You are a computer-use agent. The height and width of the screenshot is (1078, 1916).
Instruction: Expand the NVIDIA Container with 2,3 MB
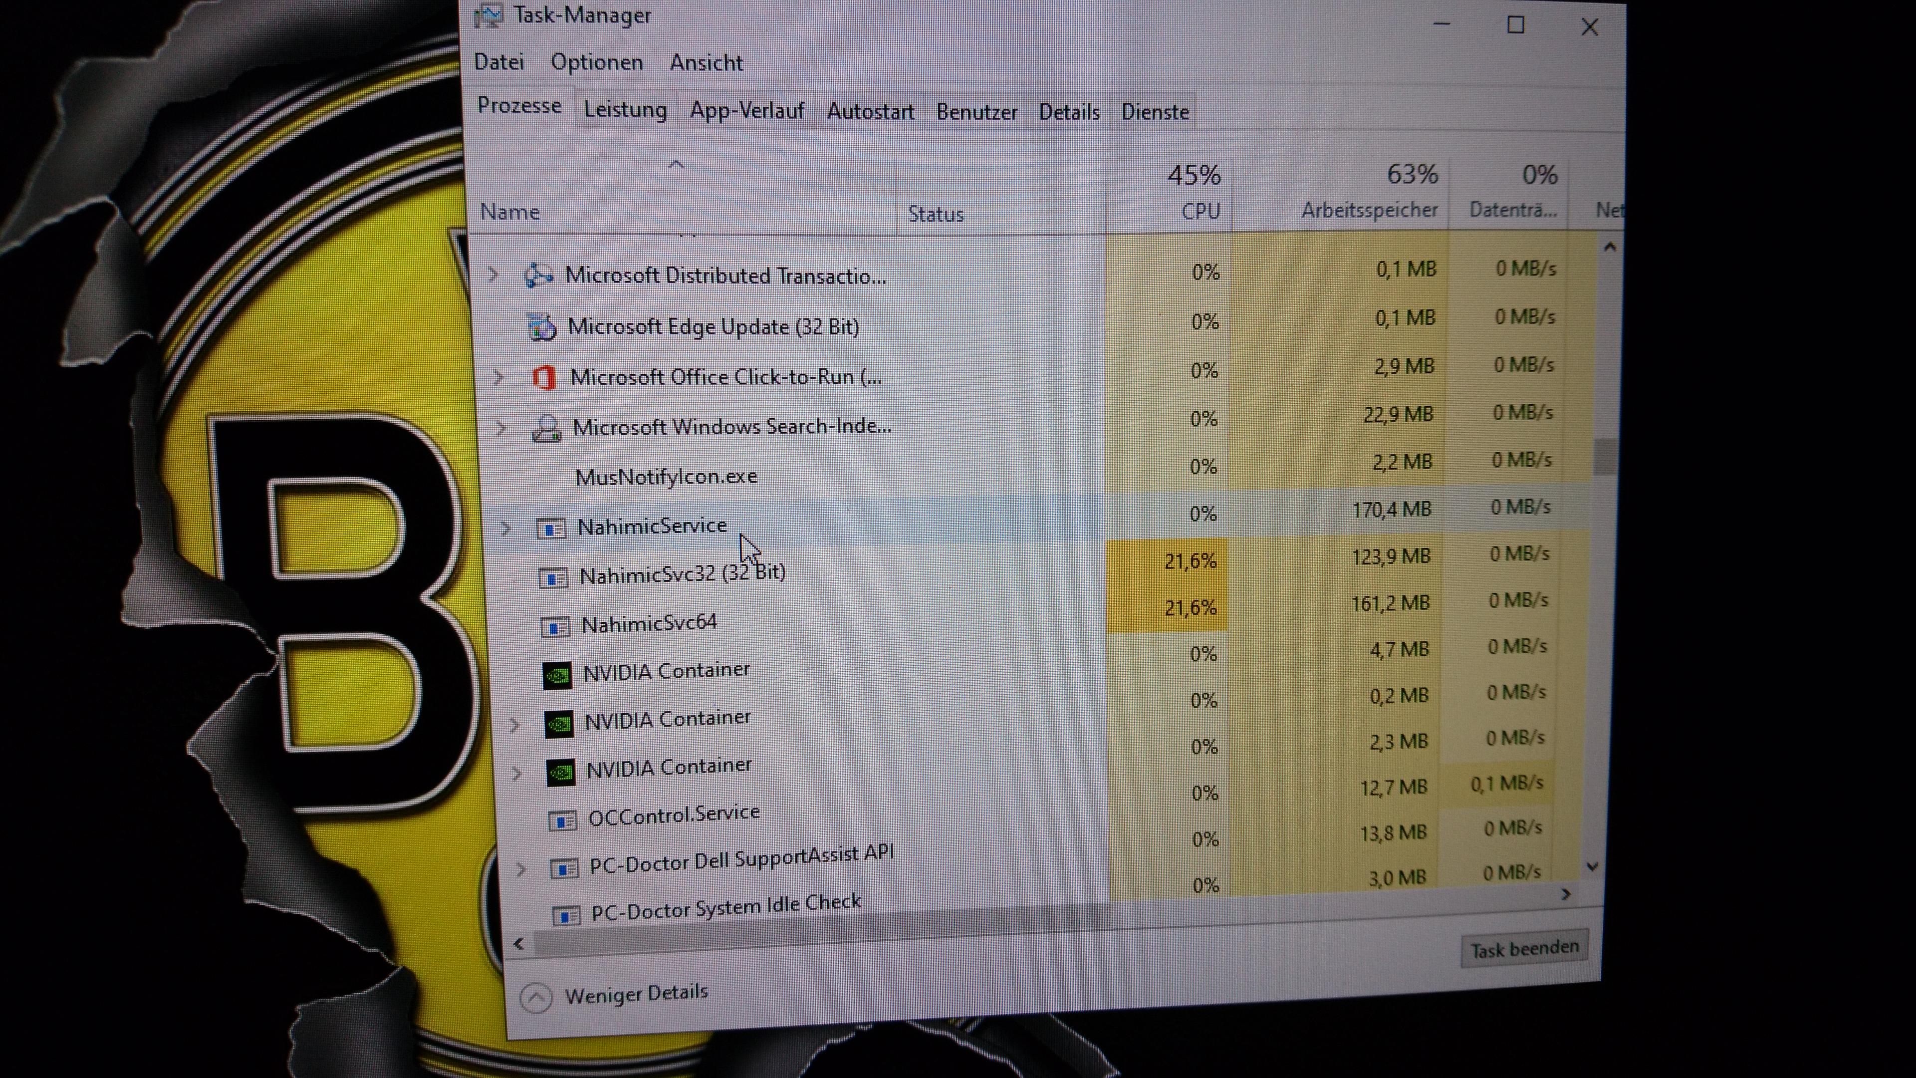click(516, 773)
